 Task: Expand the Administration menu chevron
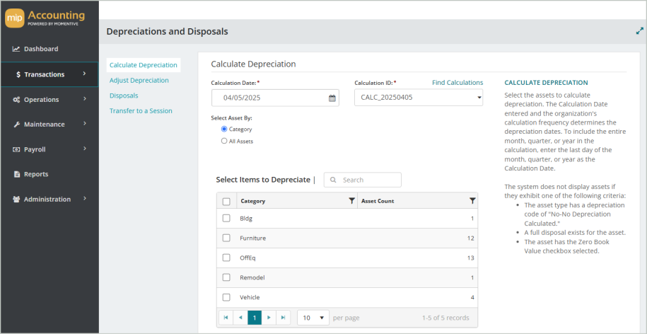pos(84,199)
